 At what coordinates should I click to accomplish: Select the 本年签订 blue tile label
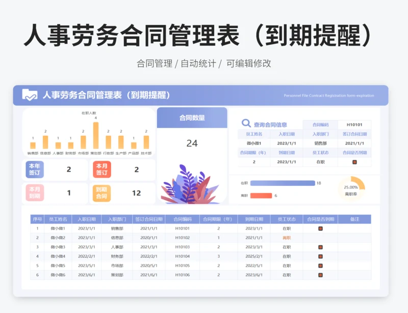coord(35,170)
